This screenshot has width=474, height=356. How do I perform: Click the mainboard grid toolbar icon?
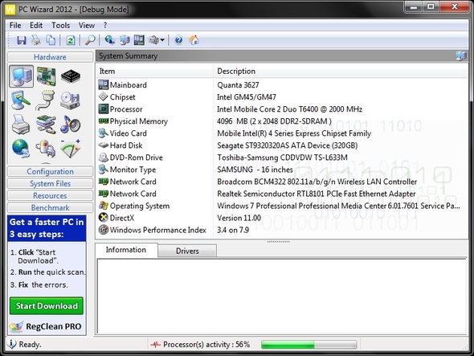click(x=139, y=40)
